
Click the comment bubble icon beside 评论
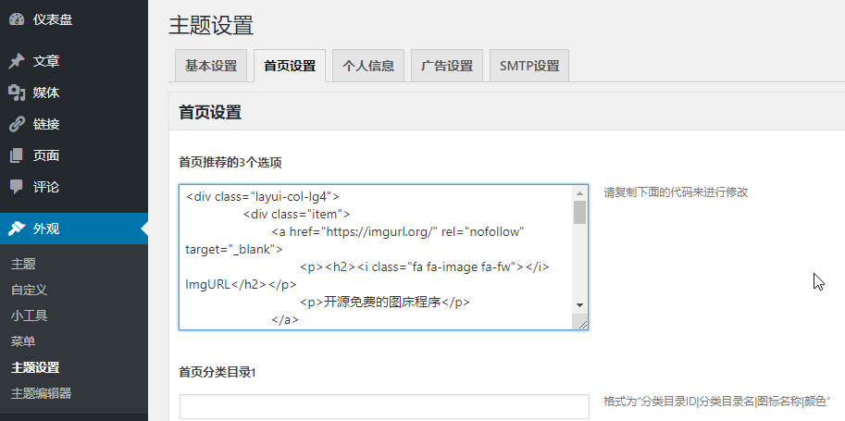17,187
